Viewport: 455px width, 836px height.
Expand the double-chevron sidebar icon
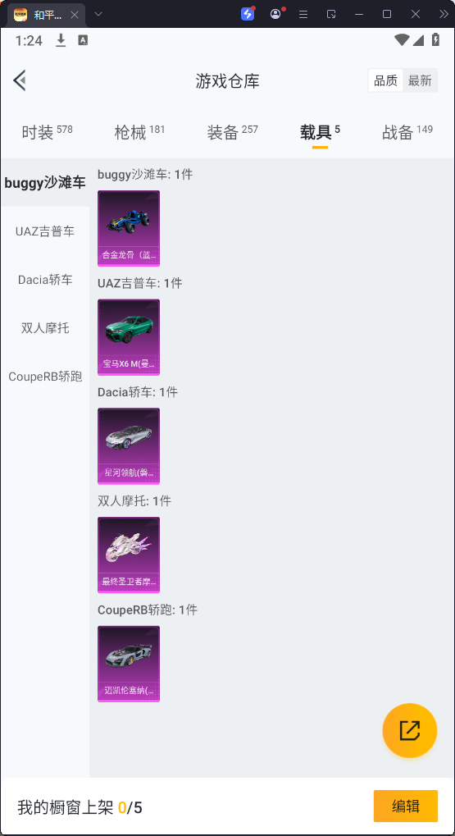pos(444,15)
